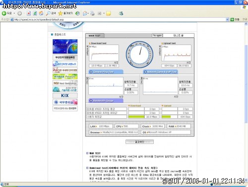The height and width of the screenshot is (187, 248).
Task: Click the plus icon on General Ping Test
Action: tap(91, 72)
